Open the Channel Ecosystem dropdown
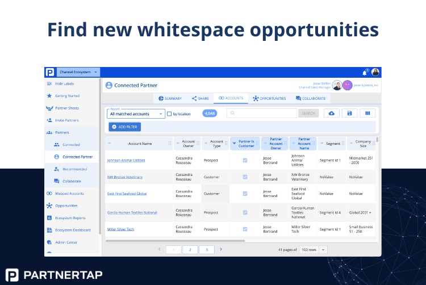This screenshot has height=285, width=426. [78, 72]
